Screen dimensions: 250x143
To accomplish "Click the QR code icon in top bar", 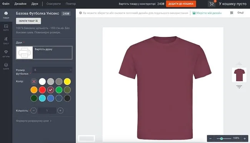I will click(232, 13).
